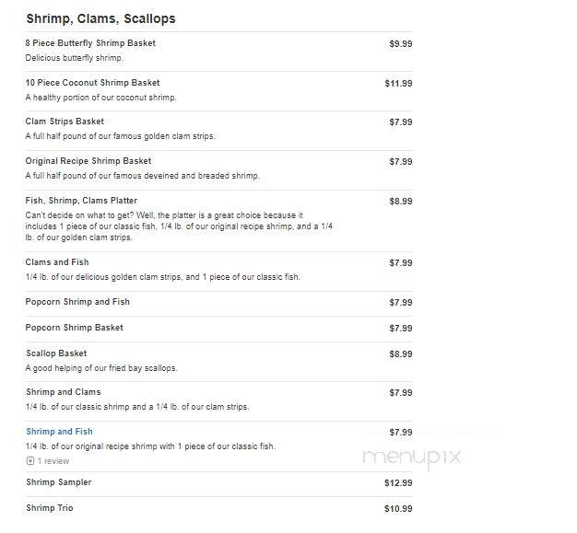
Task: Click the $10.99 Shrimp Trio price
Action: (x=398, y=509)
